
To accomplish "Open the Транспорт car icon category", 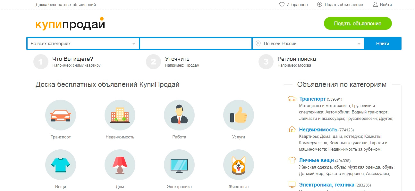I will pyautogui.click(x=61, y=115).
